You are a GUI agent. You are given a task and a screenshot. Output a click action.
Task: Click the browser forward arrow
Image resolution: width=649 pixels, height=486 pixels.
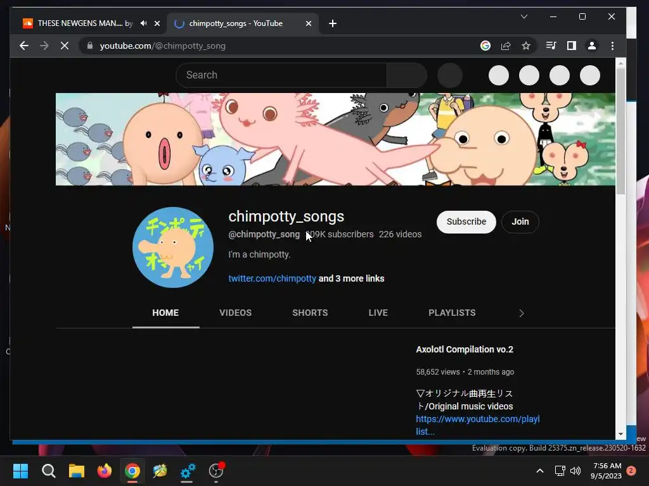(44, 46)
